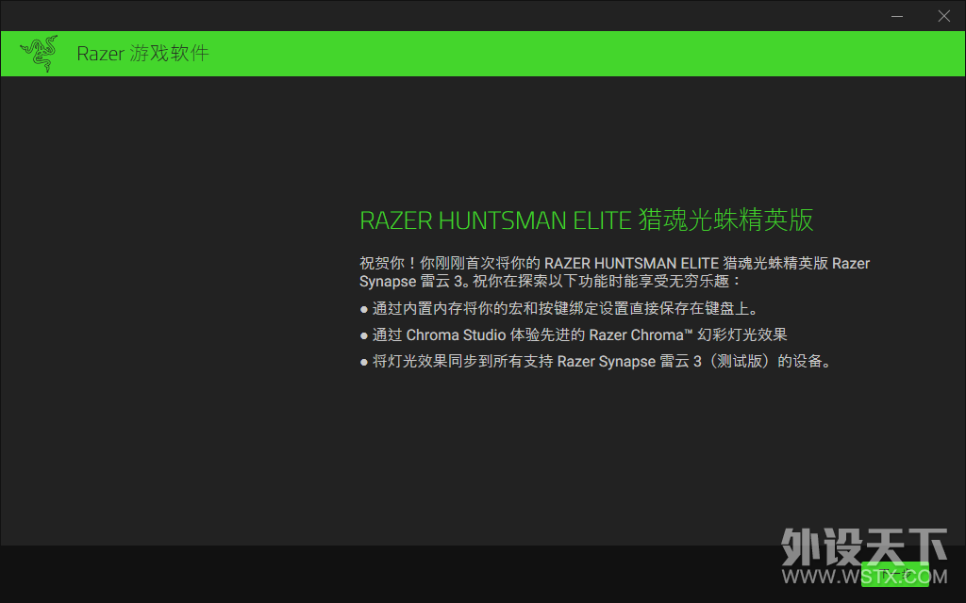The width and height of the screenshot is (966, 603).
Task: Close the Razer installer window
Action: (x=943, y=16)
